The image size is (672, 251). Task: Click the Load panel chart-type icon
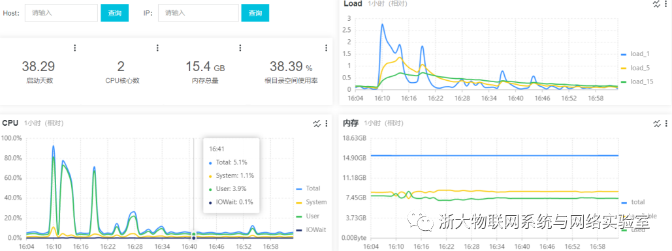(x=656, y=4)
